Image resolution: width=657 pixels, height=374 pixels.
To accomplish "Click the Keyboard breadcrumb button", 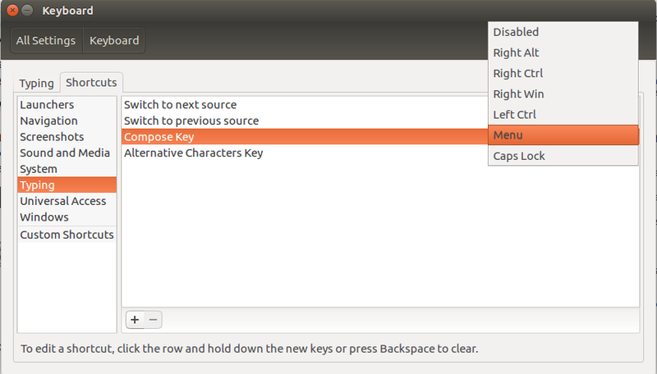I will [114, 40].
